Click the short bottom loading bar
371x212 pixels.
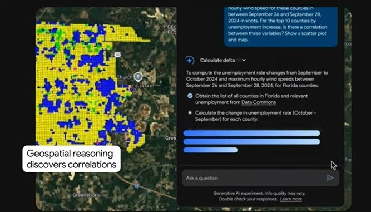(x=210, y=150)
